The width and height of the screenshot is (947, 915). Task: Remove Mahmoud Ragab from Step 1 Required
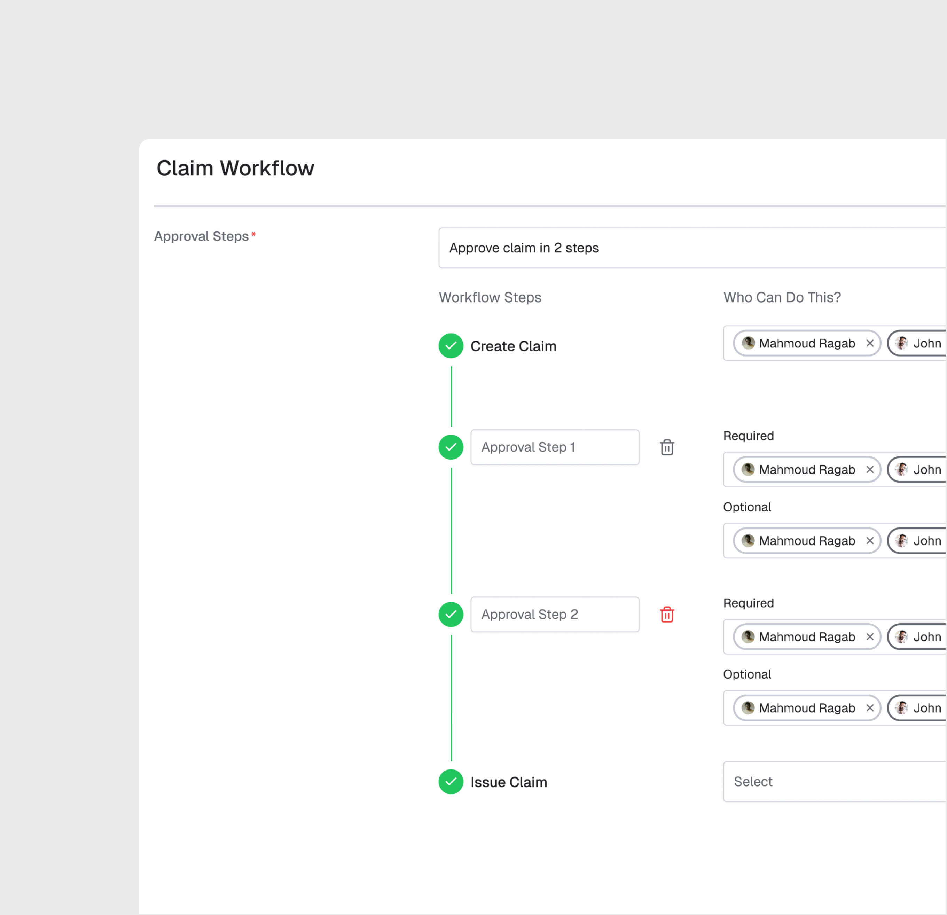(x=870, y=470)
